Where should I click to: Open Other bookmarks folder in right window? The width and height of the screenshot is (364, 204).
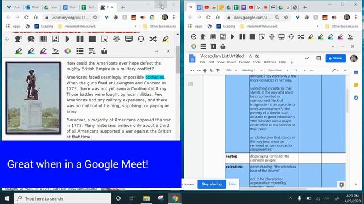coord(342,27)
